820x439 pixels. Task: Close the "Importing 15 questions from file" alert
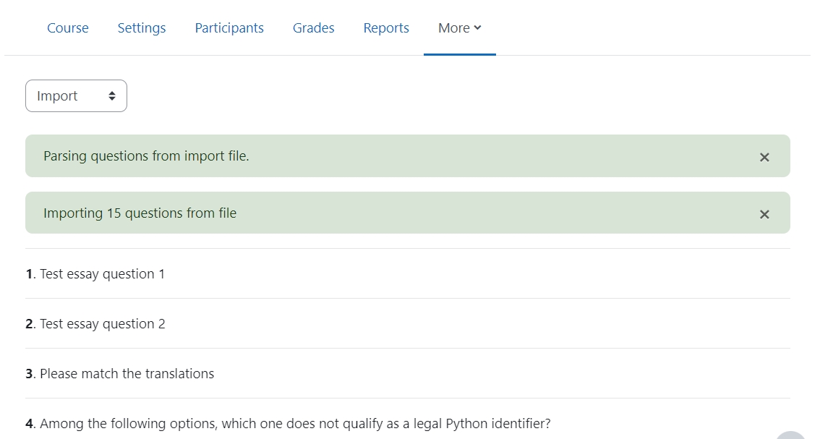pyautogui.click(x=764, y=213)
